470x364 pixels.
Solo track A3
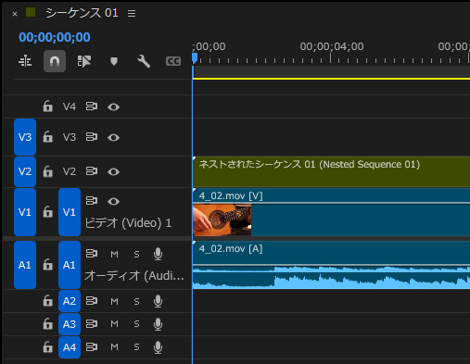(x=136, y=324)
